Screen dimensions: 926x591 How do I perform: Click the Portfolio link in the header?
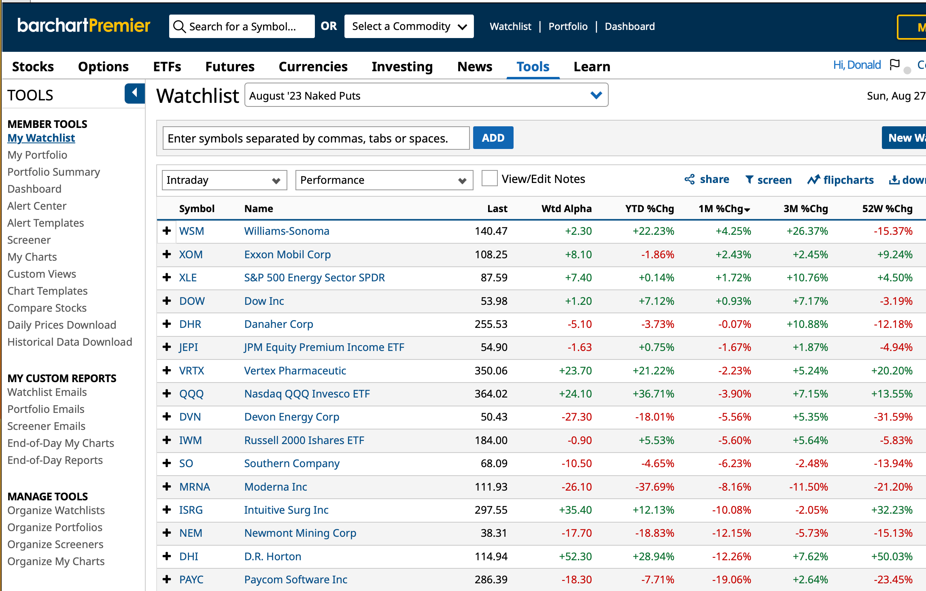pyautogui.click(x=568, y=26)
